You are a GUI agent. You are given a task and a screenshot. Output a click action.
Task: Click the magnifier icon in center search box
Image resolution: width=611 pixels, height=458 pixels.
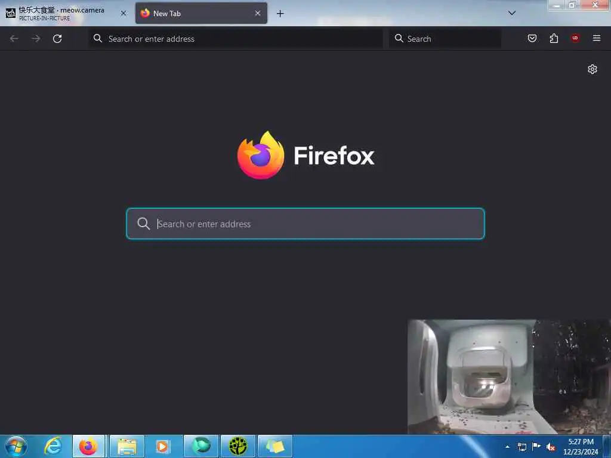click(x=143, y=224)
